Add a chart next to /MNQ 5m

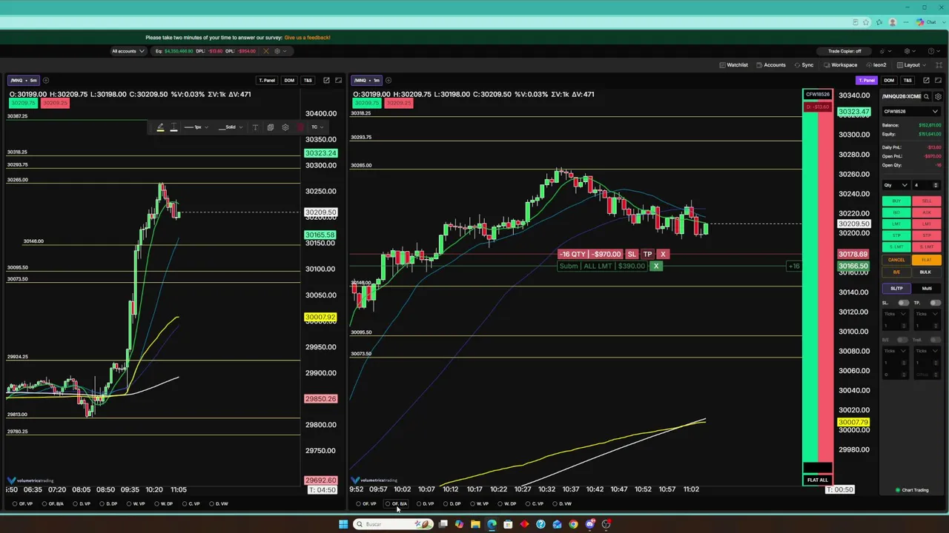pyautogui.click(x=46, y=80)
